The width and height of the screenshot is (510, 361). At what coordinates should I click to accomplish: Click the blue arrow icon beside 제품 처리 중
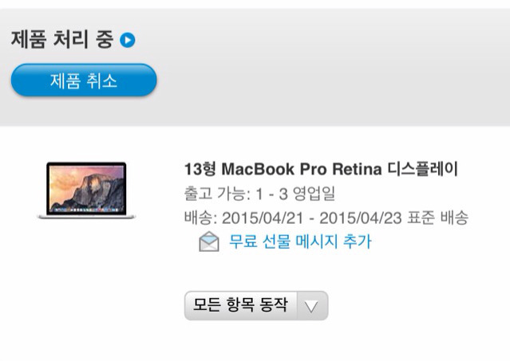point(128,40)
